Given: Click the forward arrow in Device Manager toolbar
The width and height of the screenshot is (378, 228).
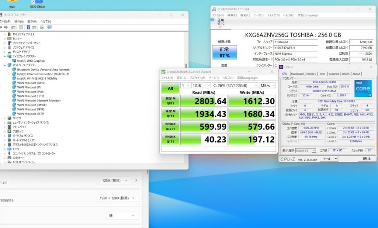Looking at the screenshot, I should click(x=6, y=28).
